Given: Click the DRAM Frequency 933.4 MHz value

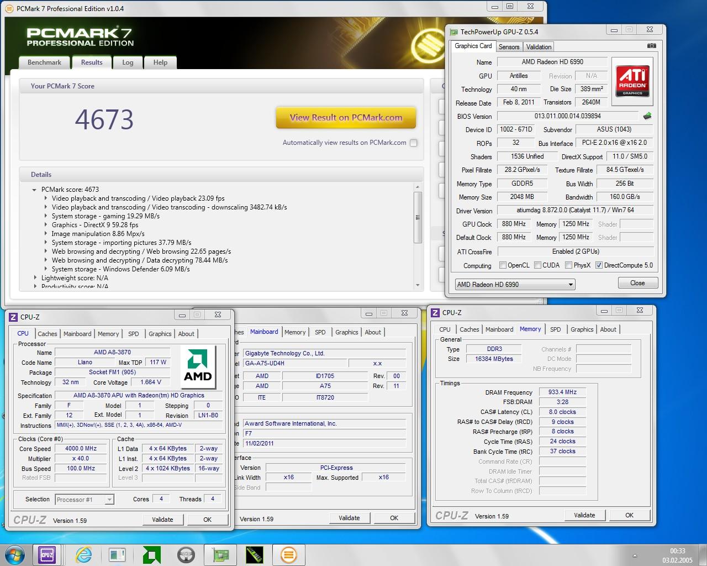Looking at the screenshot, I should coord(562,392).
